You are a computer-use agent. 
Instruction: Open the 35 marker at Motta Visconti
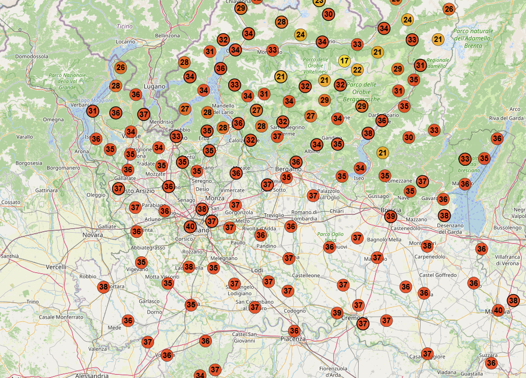click(x=168, y=283)
